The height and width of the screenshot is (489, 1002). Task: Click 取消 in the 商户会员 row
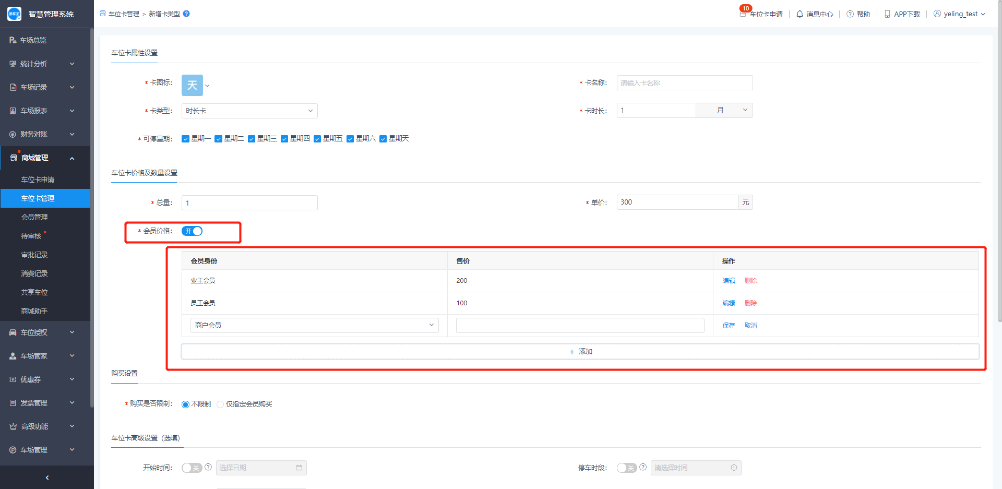click(x=750, y=326)
